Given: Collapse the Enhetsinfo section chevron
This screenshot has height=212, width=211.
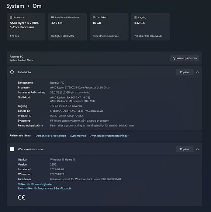Looking at the screenshot, I should point(197,72).
